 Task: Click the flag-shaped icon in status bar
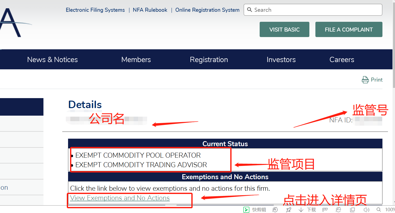pyautogui.click(x=325, y=210)
